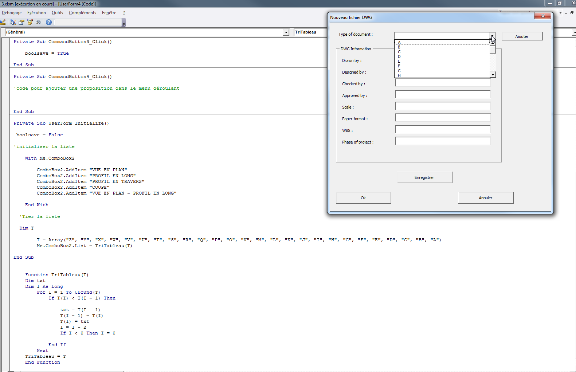
Task: Toggle the Type of document combo arrow
Action: [x=493, y=36]
